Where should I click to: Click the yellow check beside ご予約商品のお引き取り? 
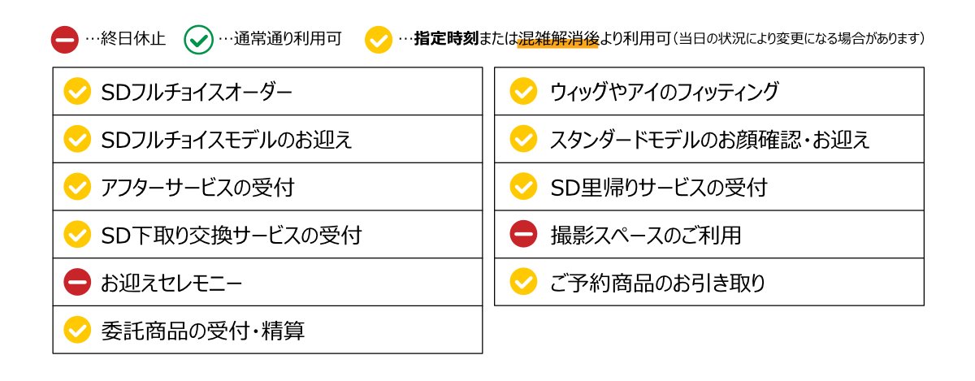tap(523, 283)
